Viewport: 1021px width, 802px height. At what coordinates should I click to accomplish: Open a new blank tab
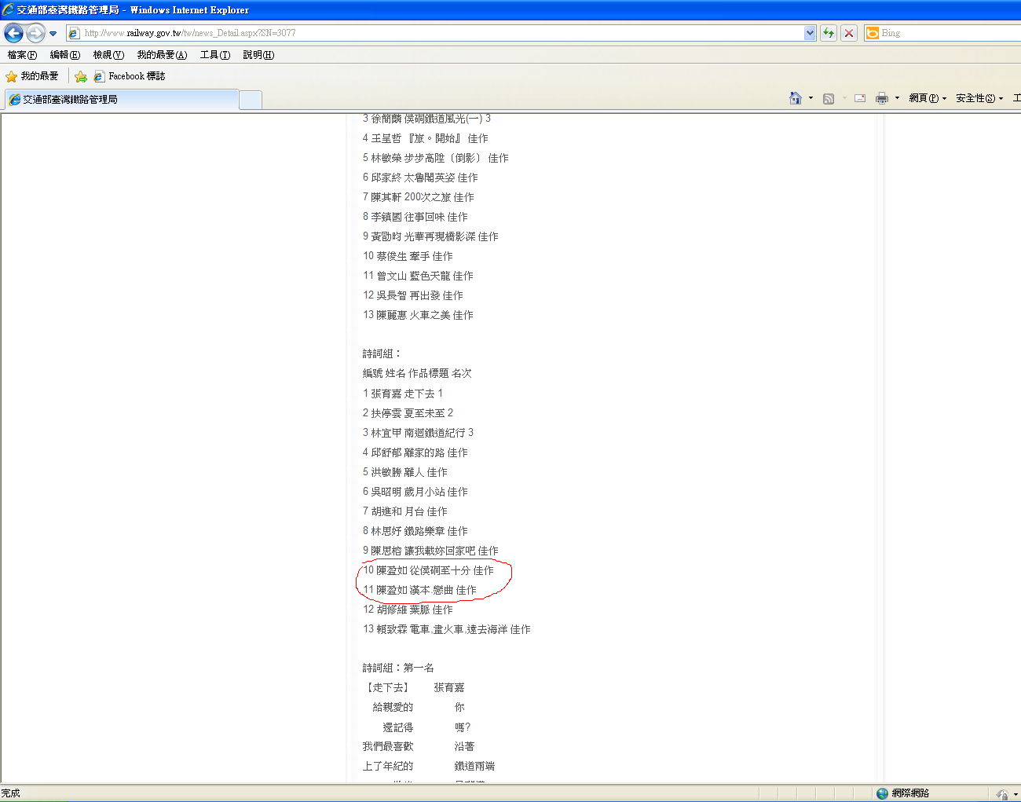click(251, 100)
